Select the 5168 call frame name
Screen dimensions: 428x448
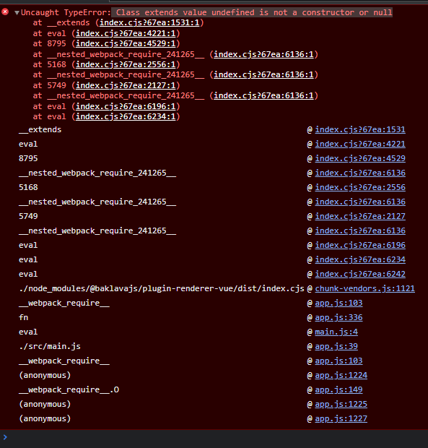(28, 187)
